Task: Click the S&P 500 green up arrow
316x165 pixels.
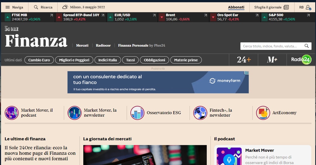Action: [x=264, y=17]
